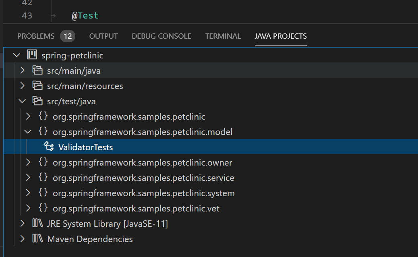This screenshot has width=418, height=257.
Task: Click the braces icon of petclinic.owner package
Action: (43, 162)
